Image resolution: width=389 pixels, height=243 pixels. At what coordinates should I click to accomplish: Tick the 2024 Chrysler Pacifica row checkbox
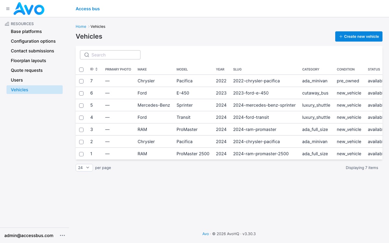(81, 142)
